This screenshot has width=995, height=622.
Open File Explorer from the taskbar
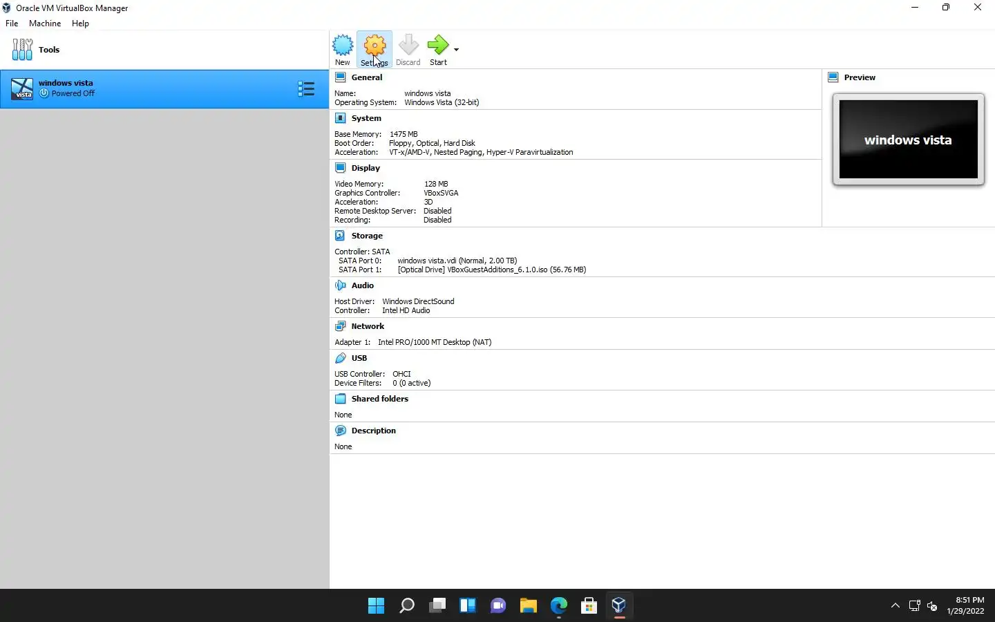tap(529, 605)
